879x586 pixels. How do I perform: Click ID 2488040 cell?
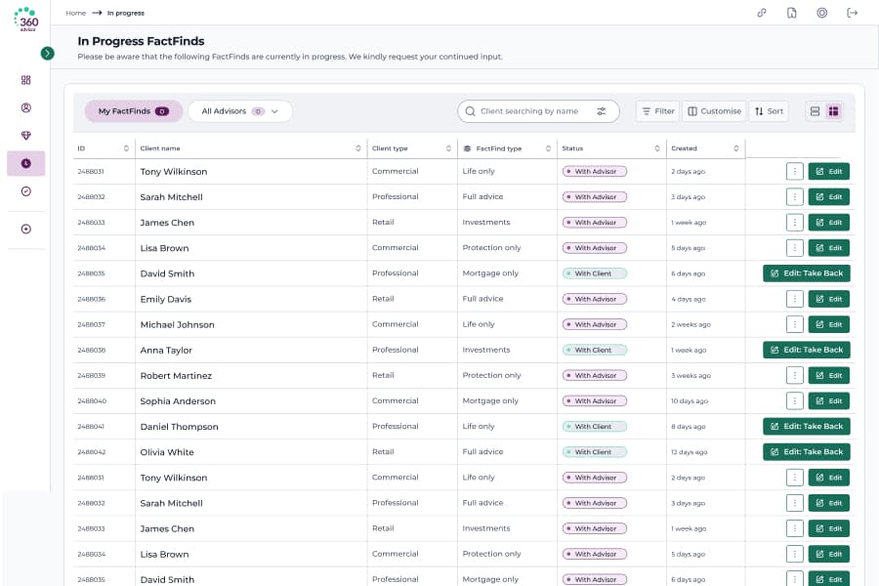[x=92, y=401]
